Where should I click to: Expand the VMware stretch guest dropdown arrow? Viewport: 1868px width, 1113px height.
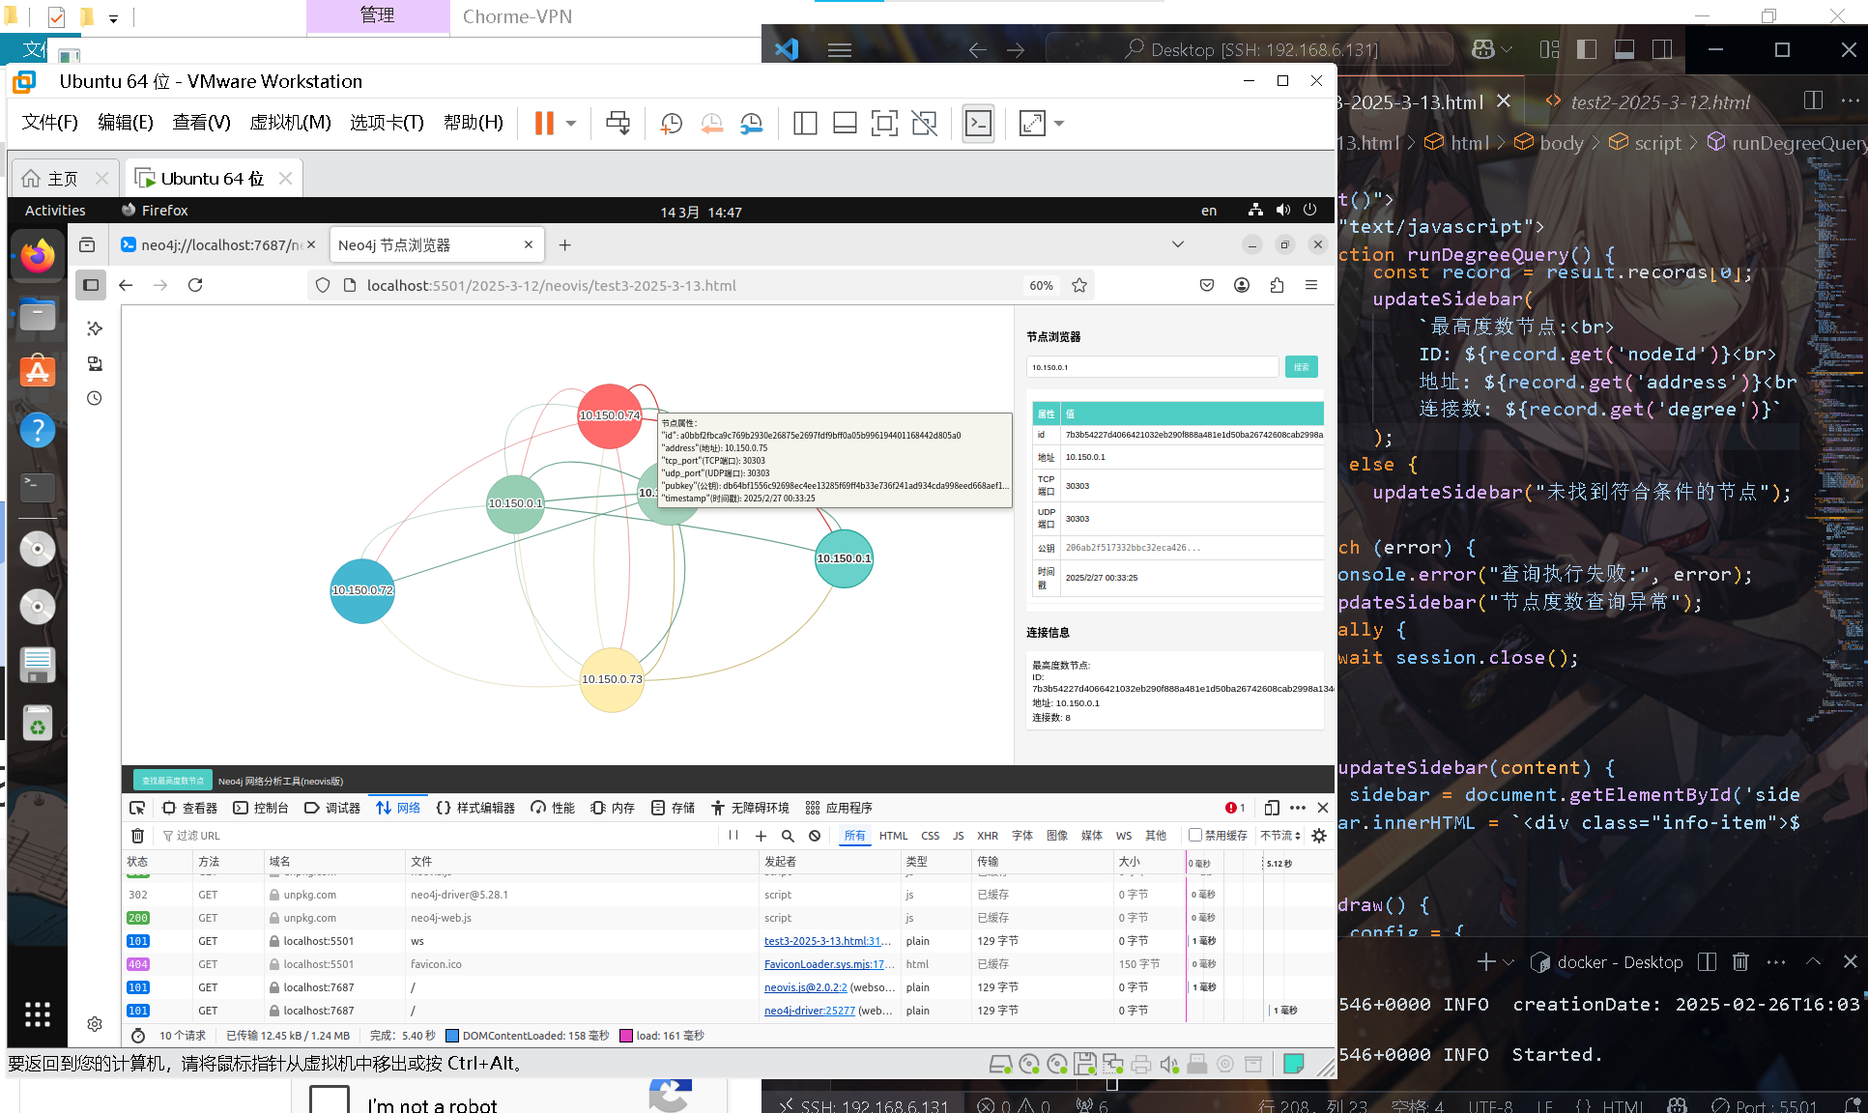point(1059,123)
